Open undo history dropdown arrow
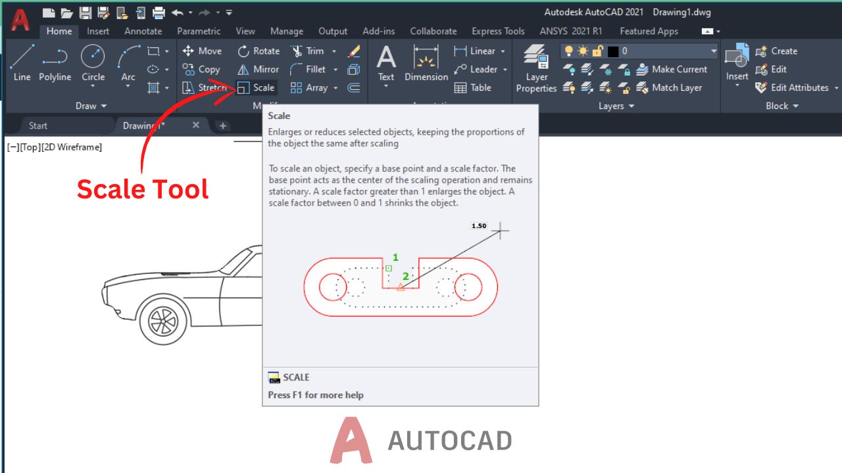 (x=190, y=12)
